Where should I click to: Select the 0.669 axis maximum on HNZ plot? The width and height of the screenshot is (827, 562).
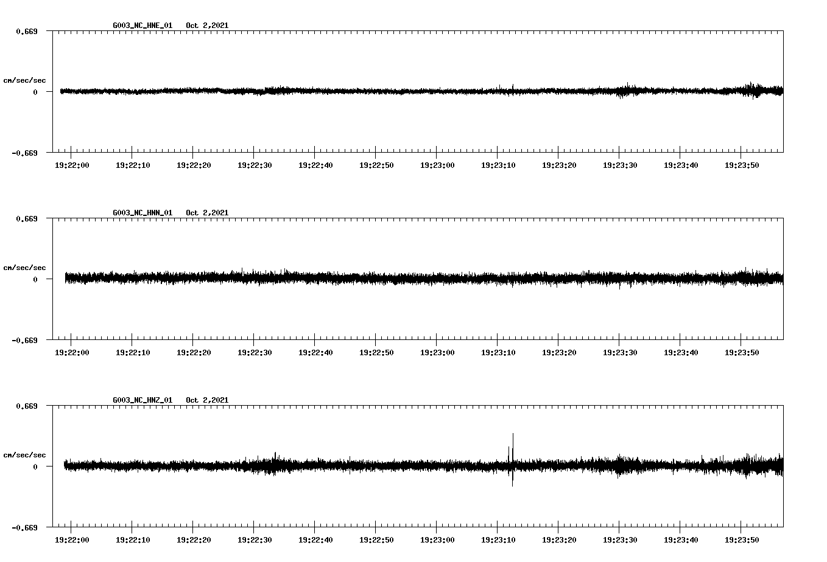[x=27, y=406]
